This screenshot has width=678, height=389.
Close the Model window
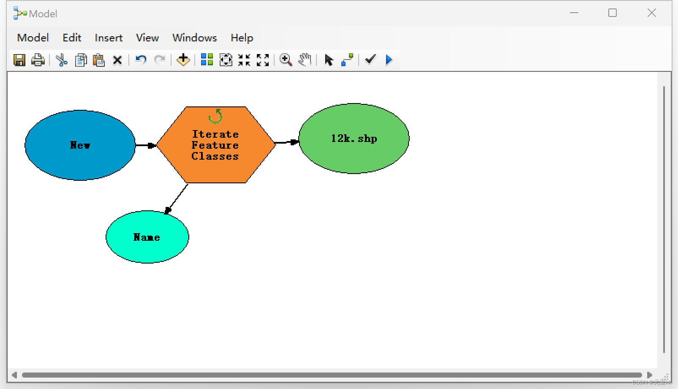point(652,13)
